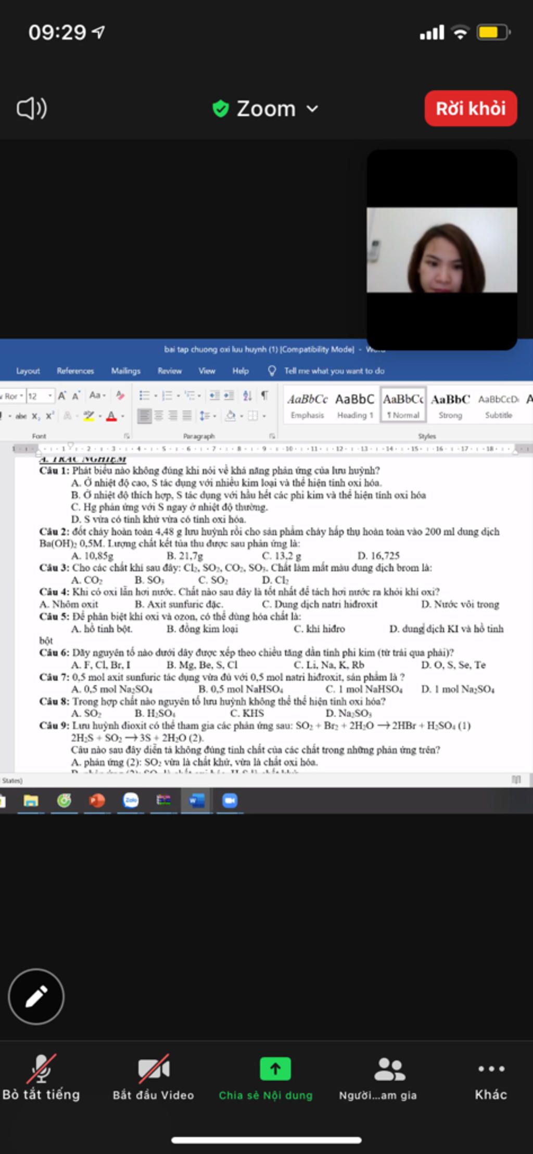The image size is (533, 1154).
Task: Open File Explorer from the taskbar
Action: pos(31,801)
